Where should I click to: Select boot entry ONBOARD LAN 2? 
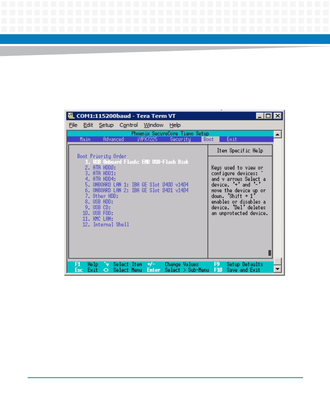[136, 191]
